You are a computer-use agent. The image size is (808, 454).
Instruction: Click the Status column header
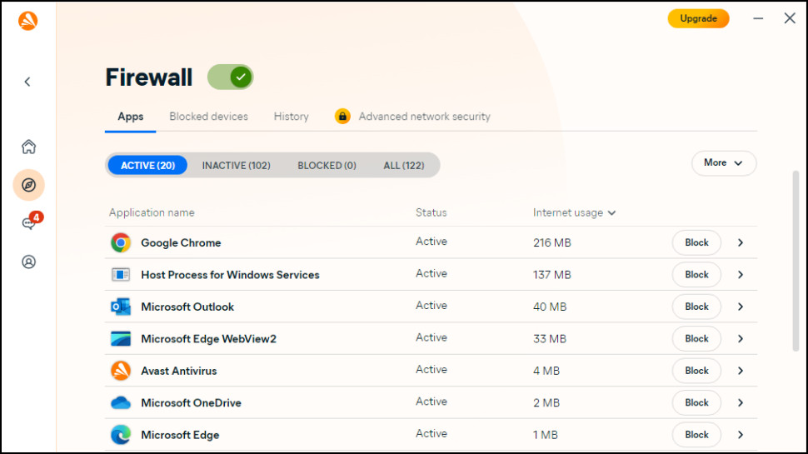[x=431, y=212]
